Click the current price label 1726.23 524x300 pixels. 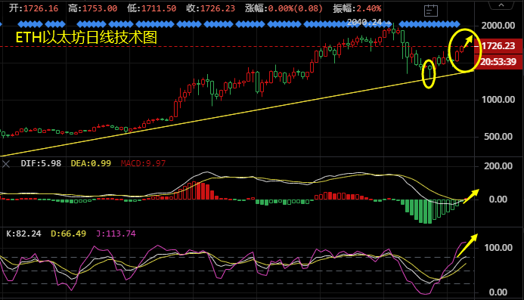(x=498, y=46)
